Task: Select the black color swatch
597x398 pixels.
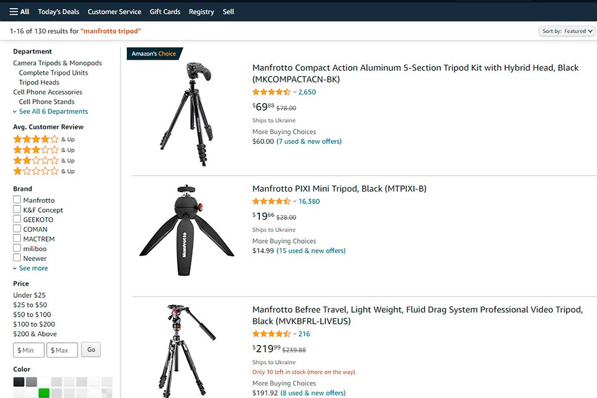Action: click(x=19, y=382)
